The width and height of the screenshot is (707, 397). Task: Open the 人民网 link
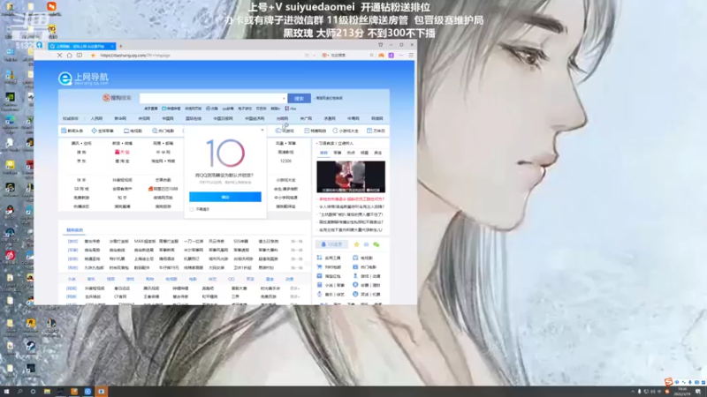point(96,119)
